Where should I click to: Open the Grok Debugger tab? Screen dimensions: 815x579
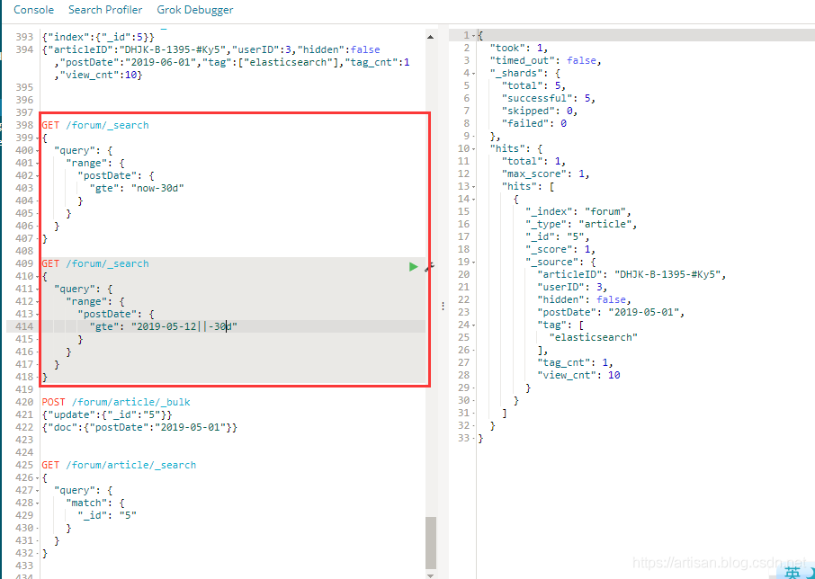pyautogui.click(x=194, y=10)
